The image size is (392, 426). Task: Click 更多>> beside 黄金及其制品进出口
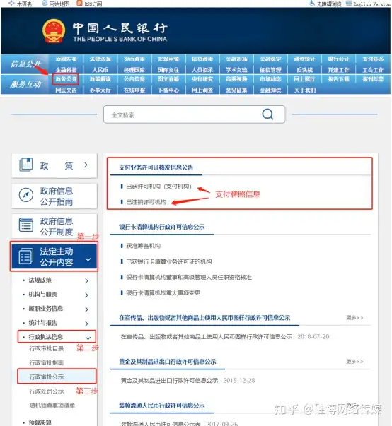(x=354, y=362)
